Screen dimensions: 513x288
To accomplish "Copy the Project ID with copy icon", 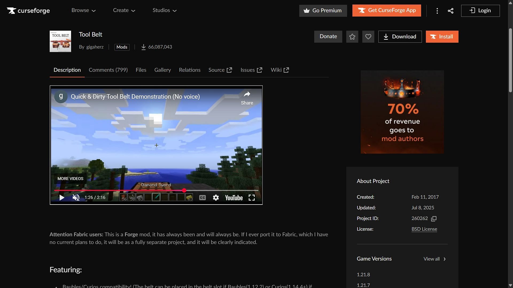I will [434, 219].
